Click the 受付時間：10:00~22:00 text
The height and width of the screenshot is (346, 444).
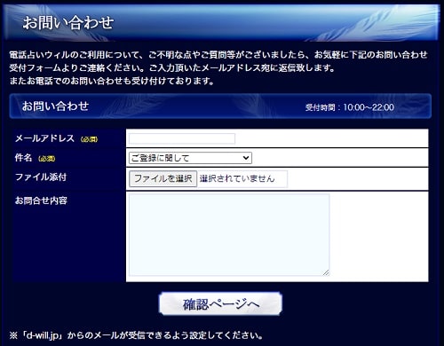coord(350,107)
